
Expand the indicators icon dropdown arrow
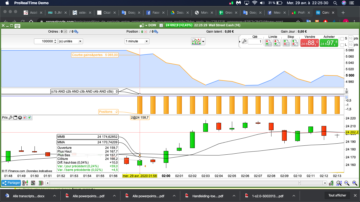[x=203, y=42]
